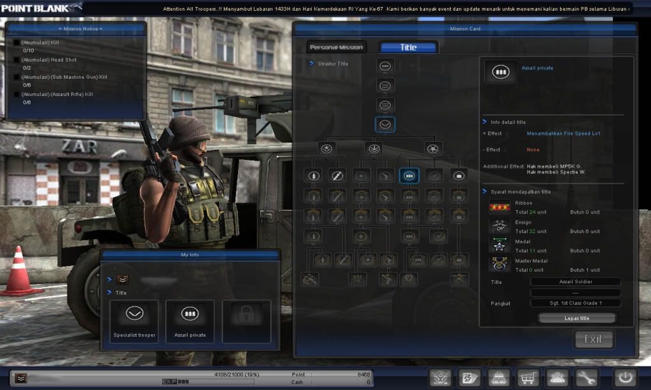This screenshot has height=390, width=651.
Task: Click the blue arrow beside Struktur Title
Action: tap(311, 64)
